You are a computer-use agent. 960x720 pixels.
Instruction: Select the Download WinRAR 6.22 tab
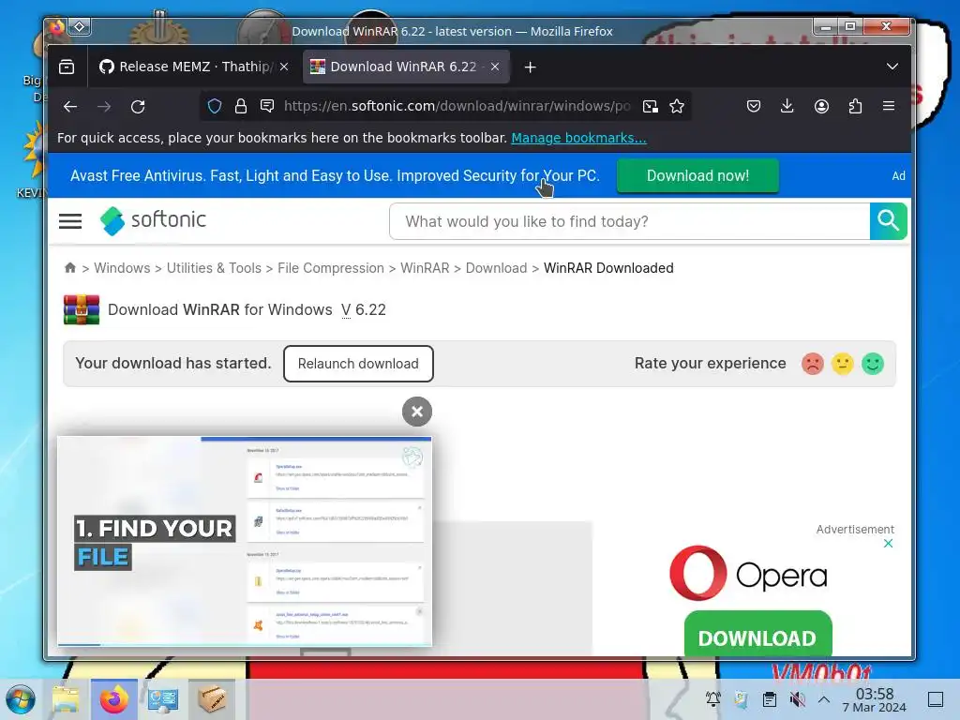405,67
